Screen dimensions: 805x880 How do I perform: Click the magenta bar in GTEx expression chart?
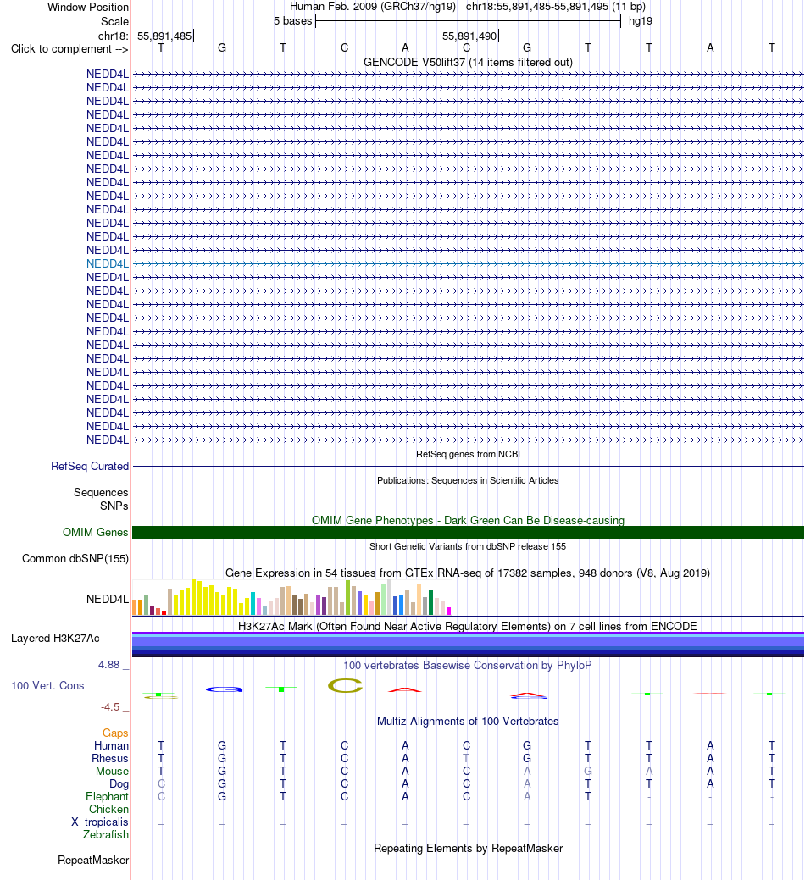[448, 611]
